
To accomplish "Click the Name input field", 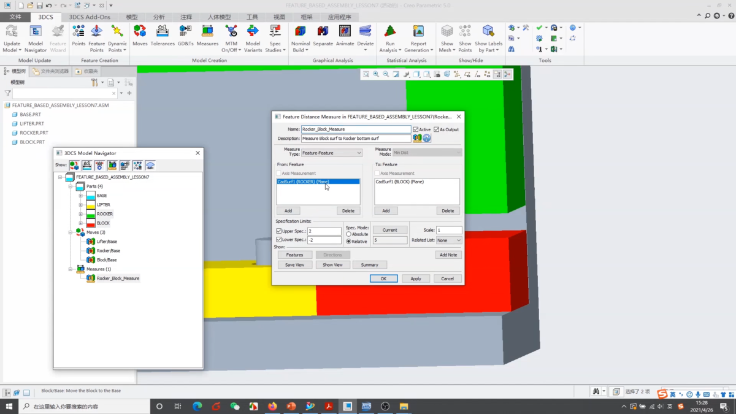I will coord(356,129).
